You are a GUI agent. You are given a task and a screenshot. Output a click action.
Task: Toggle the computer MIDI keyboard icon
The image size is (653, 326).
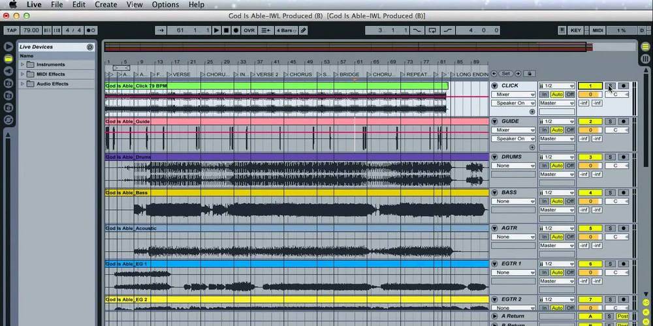click(562, 31)
